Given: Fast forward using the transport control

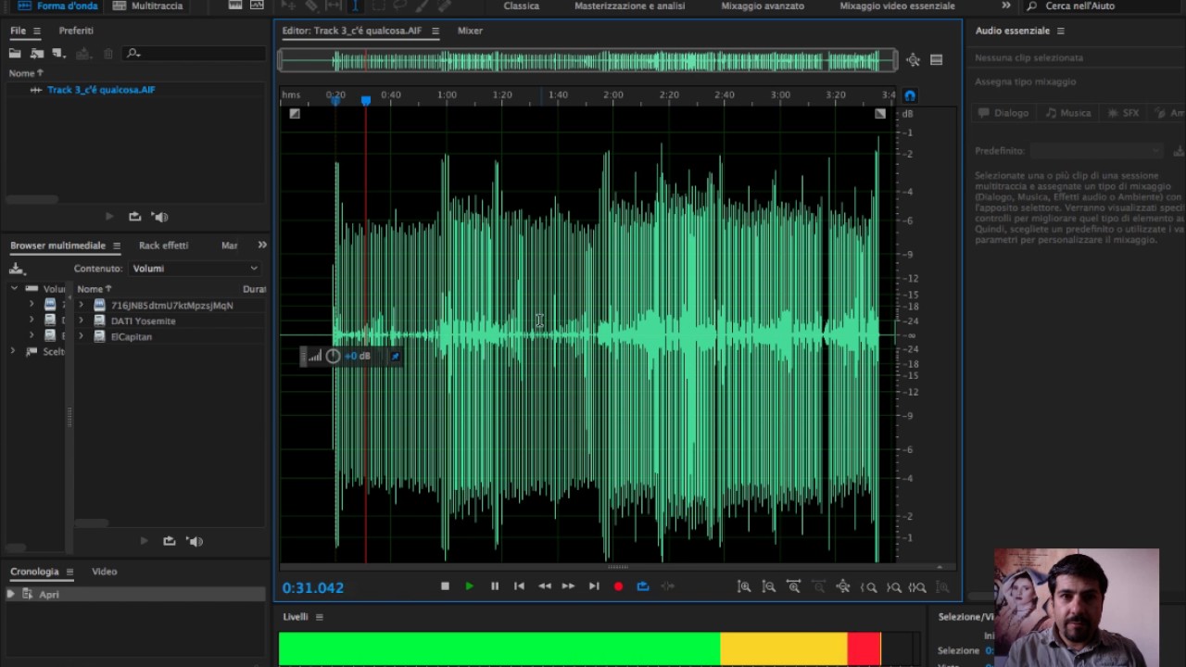Looking at the screenshot, I should (x=568, y=586).
